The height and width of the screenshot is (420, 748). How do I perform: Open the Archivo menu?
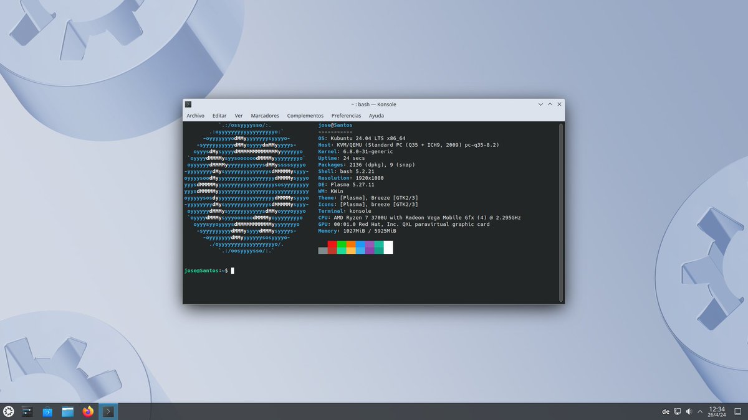[195, 115]
